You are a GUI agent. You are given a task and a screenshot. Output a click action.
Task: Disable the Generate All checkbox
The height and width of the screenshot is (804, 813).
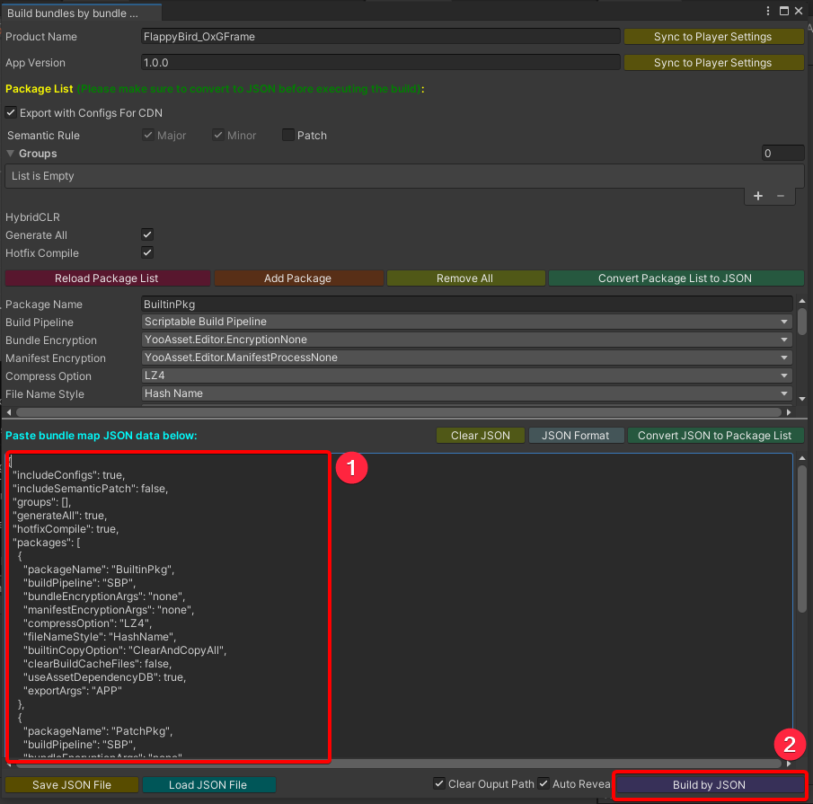148,235
